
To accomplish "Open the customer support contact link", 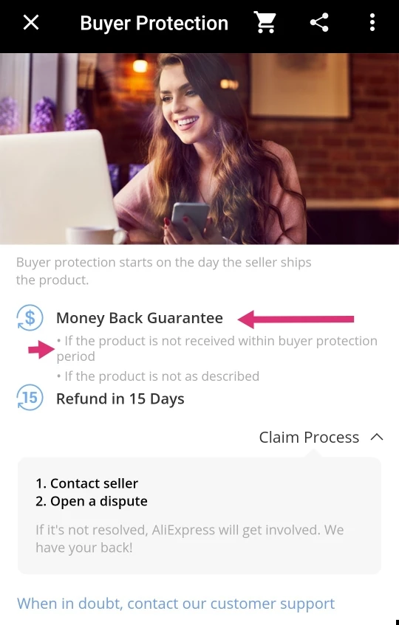I will pyautogui.click(x=176, y=604).
